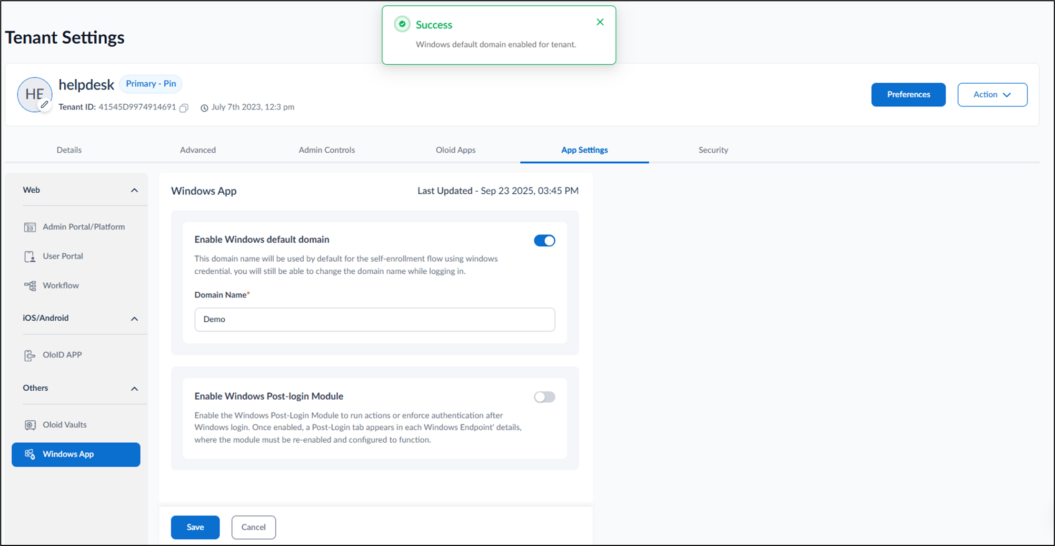This screenshot has height=546, width=1055.
Task: Click the Primary - Pin badge
Action: click(x=151, y=84)
